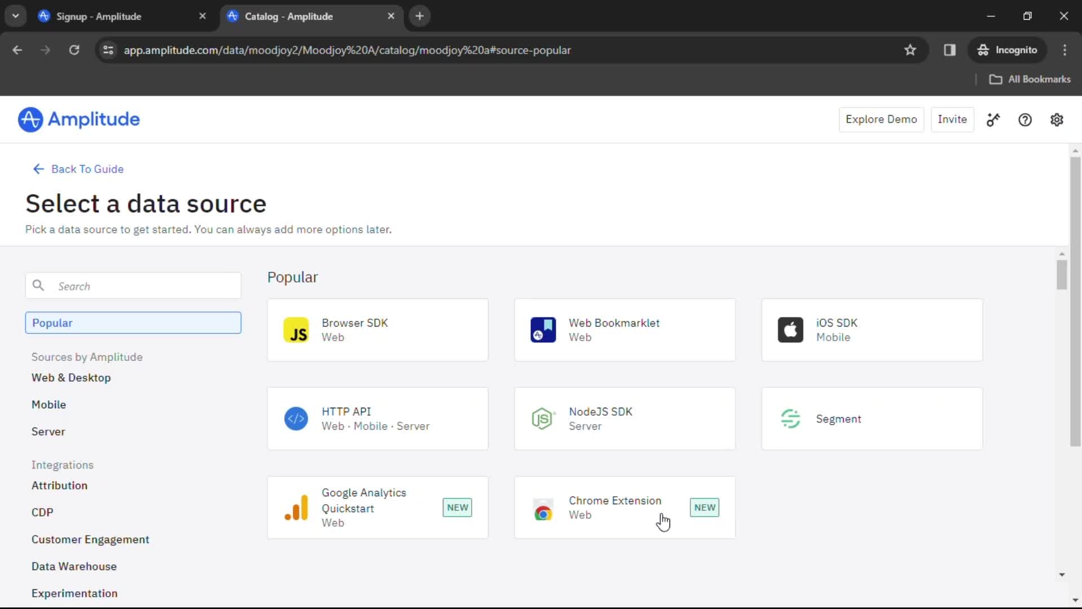Click the Browser SDK Web icon
Viewport: 1082px width, 609px height.
pyautogui.click(x=296, y=329)
